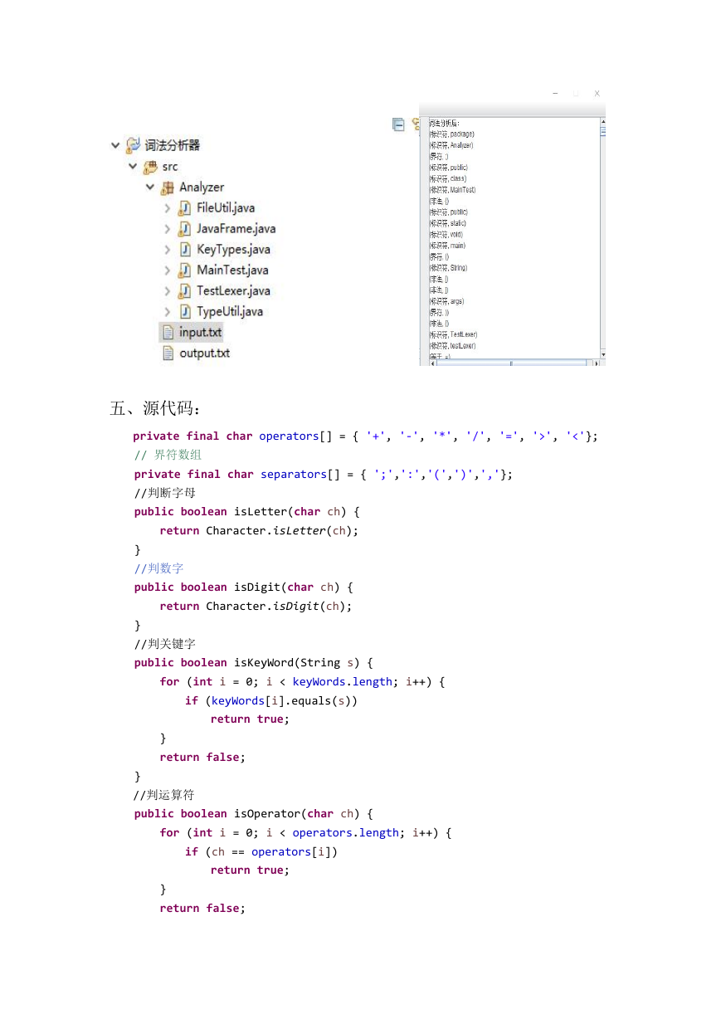Screen dimensions: 721x1019
Task: Click the (标识符, class) output row
Action: [x=448, y=178]
